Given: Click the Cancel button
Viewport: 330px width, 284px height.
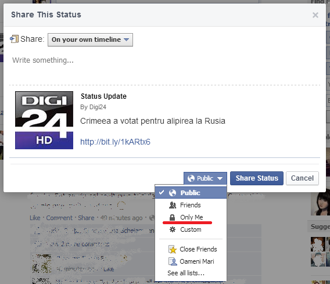Looking at the screenshot, I should 302,178.
